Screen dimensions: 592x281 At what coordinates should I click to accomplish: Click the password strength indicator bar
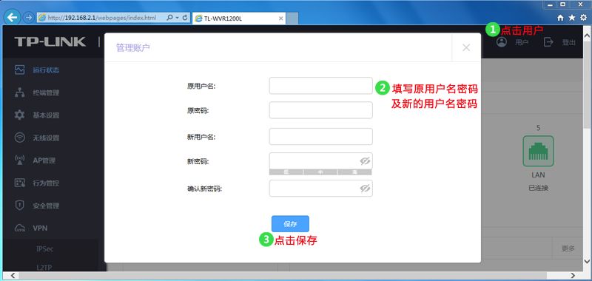(x=320, y=172)
